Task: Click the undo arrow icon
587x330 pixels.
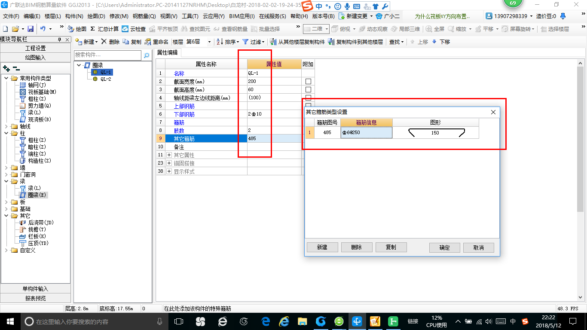Action: [x=43, y=29]
